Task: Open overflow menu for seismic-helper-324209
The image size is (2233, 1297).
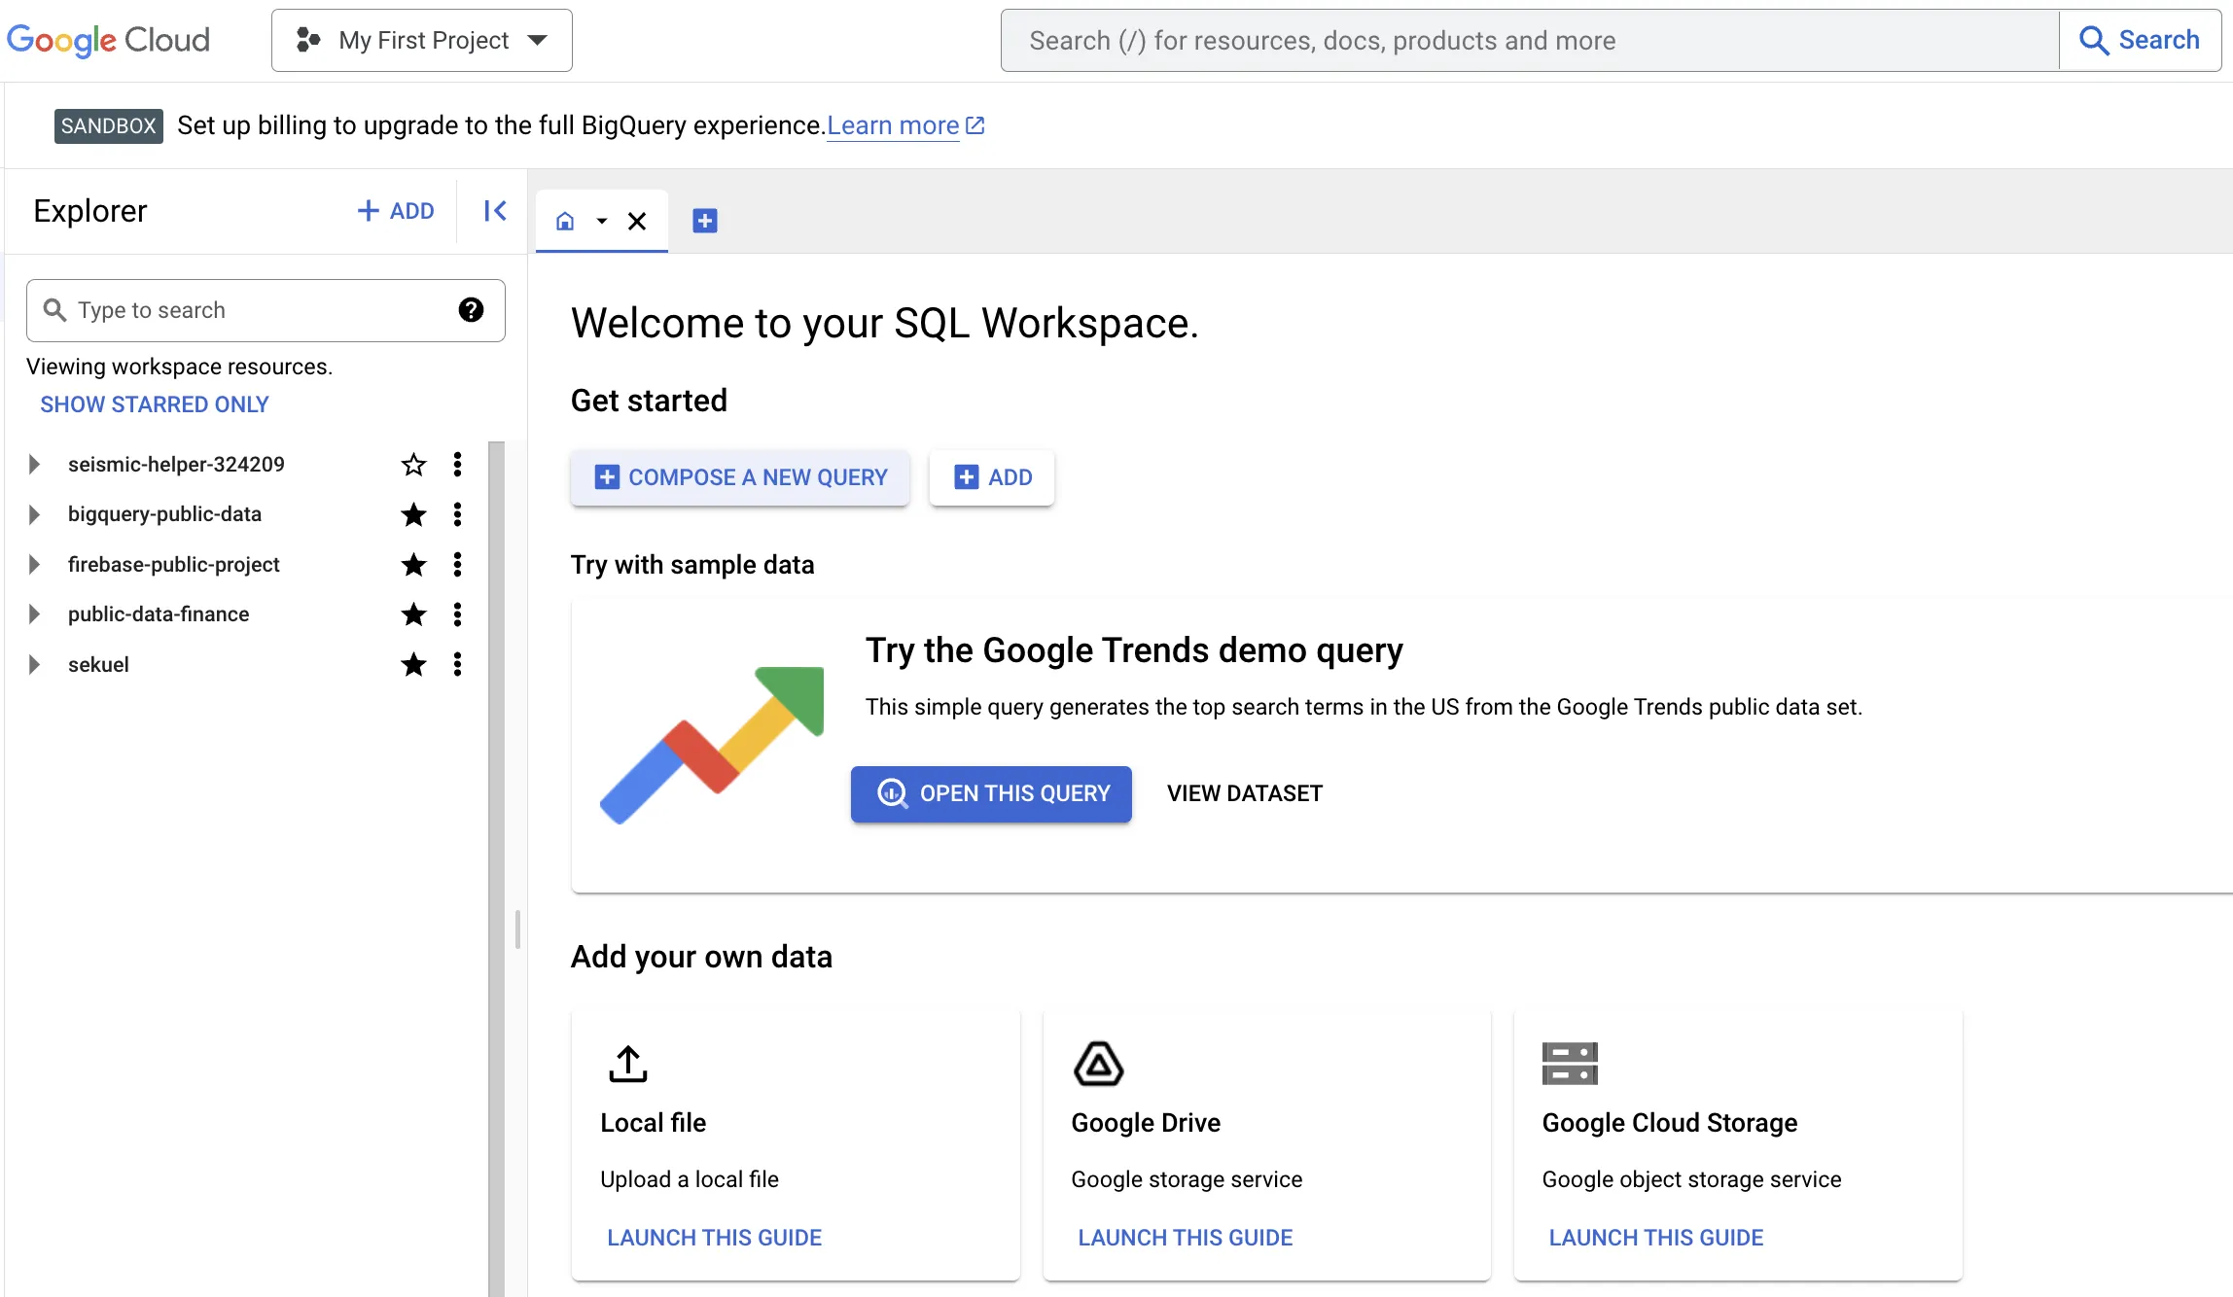Action: pyautogui.click(x=458, y=464)
